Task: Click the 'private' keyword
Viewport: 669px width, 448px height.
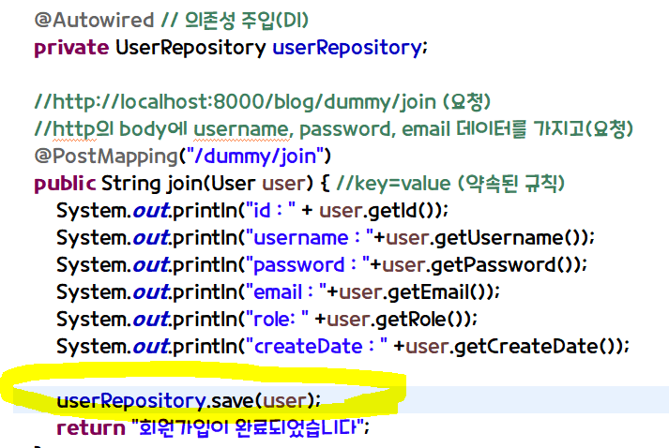Action: click(71, 48)
